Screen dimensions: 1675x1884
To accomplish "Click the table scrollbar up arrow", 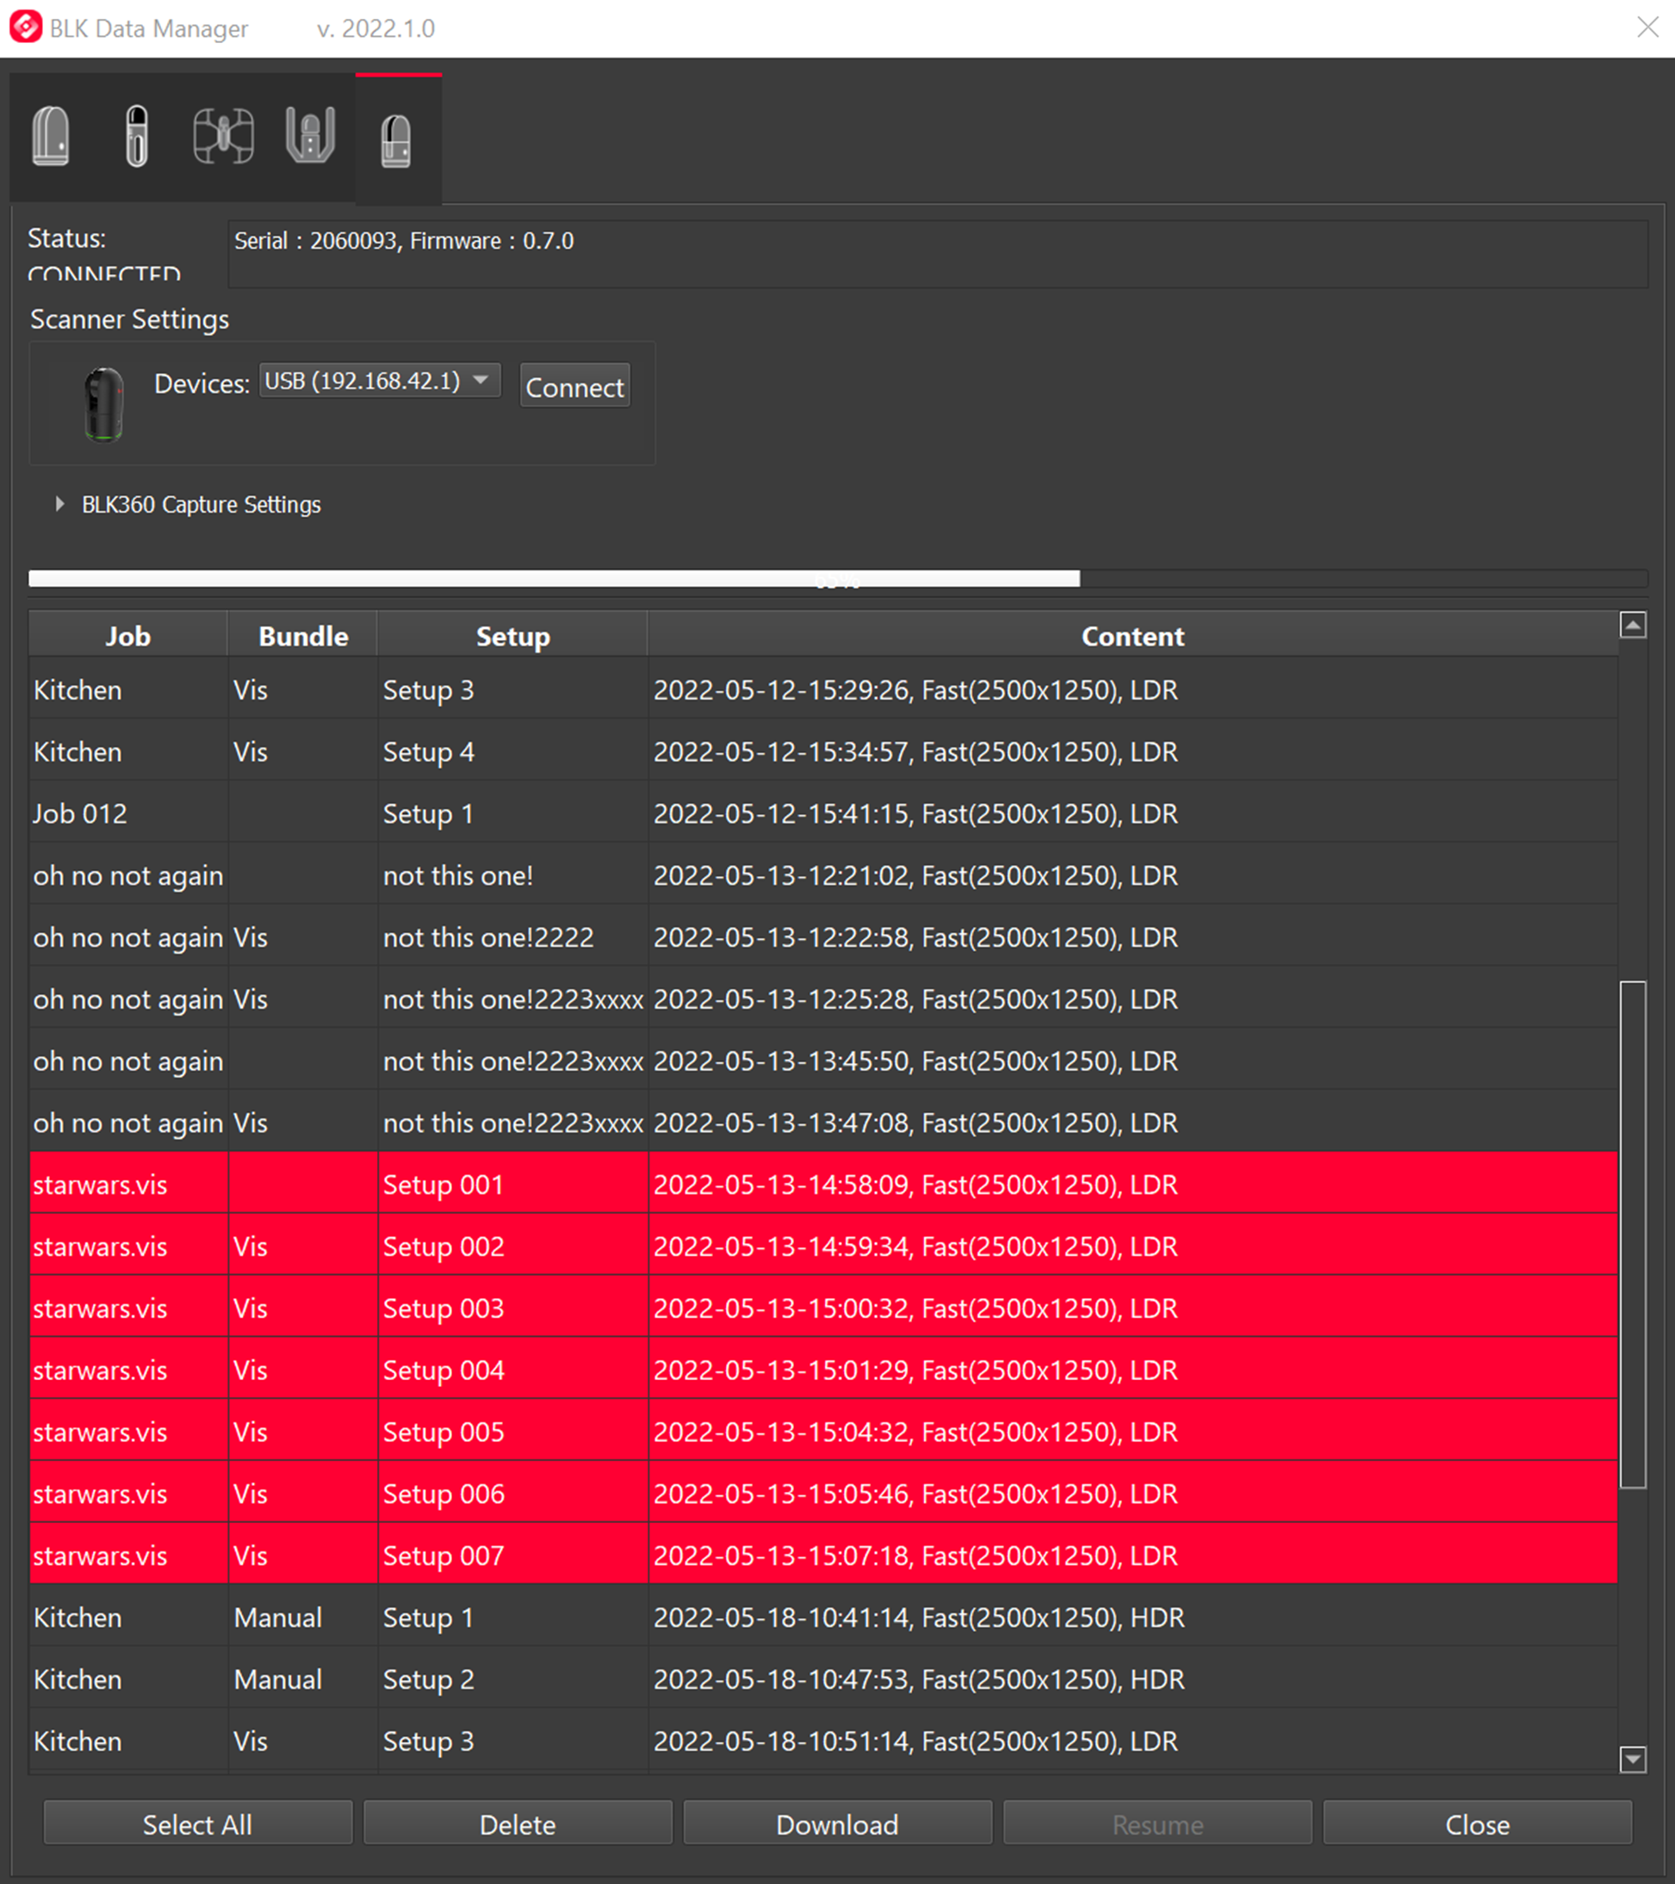I will (1635, 625).
